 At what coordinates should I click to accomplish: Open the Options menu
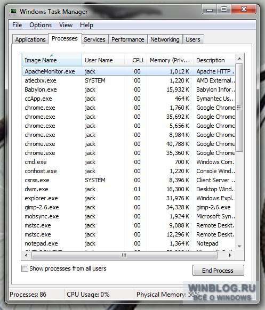click(x=41, y=25)
